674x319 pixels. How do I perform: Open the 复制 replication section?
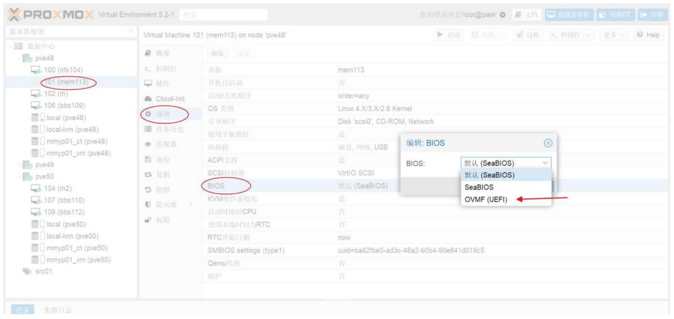point(171,175)
